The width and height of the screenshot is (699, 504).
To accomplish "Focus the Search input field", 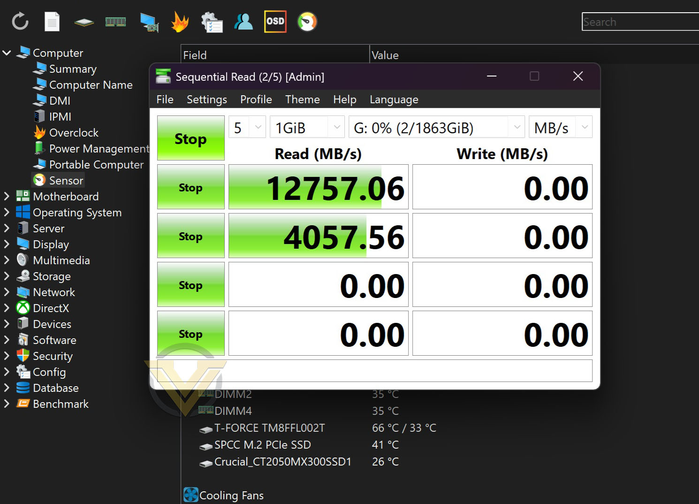I will (x=640, y=22).
